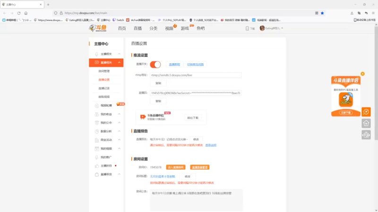Screen dimensions: 378x212
Task: Expand the 商业活动 chevron
Action: (119, 140)
